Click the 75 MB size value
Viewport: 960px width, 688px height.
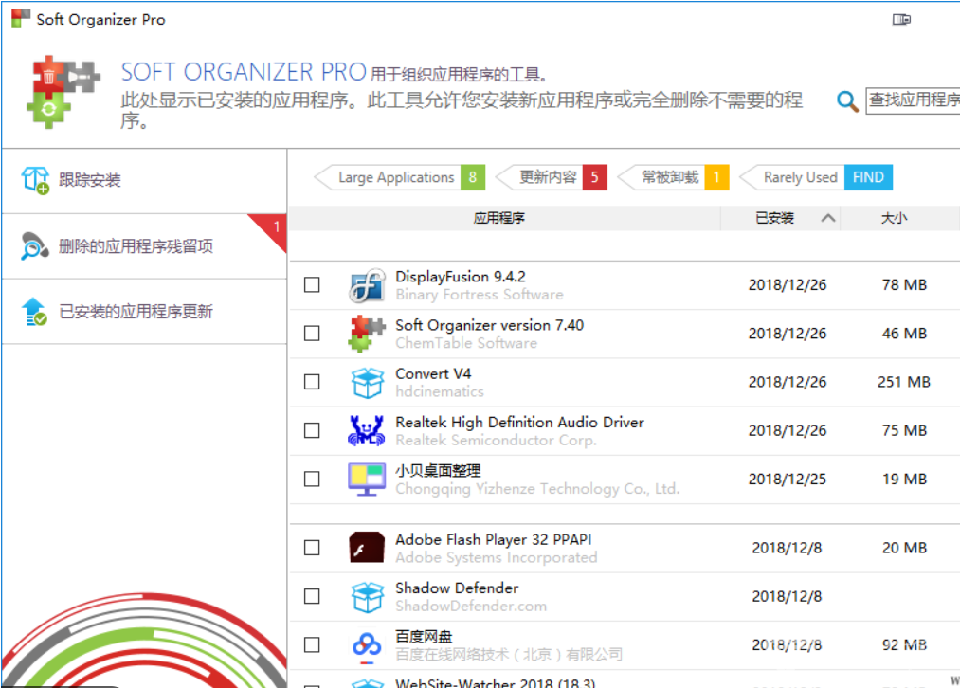(904, 430)
